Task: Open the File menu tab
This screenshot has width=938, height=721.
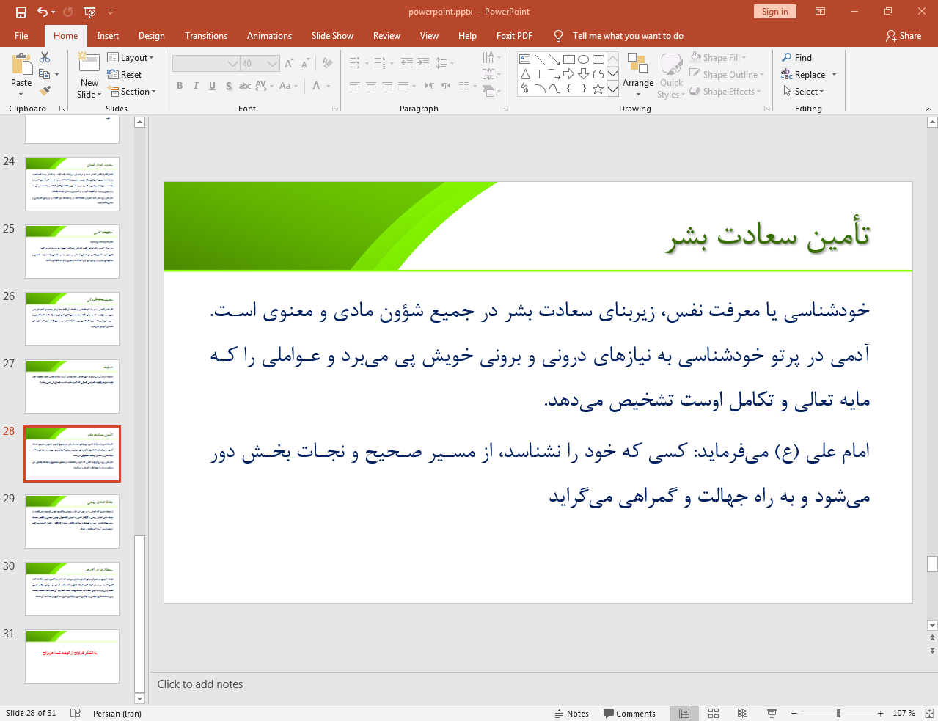Action: point(21,36)
